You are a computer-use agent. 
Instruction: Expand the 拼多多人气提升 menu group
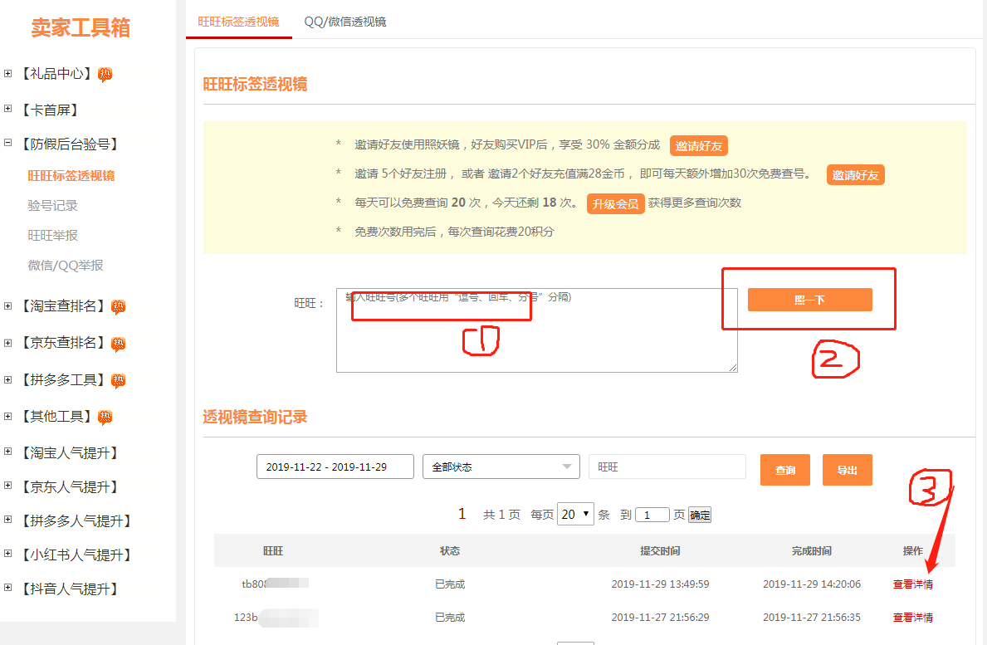coord(8,519)
